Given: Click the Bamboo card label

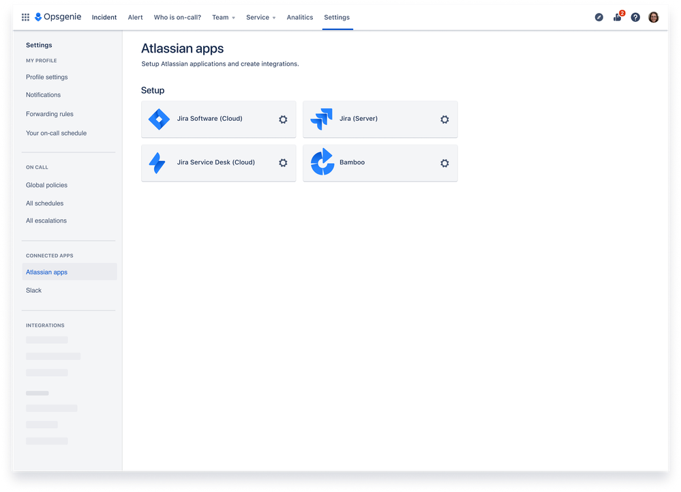Looking at the screenshot, I should click(352, 162).
